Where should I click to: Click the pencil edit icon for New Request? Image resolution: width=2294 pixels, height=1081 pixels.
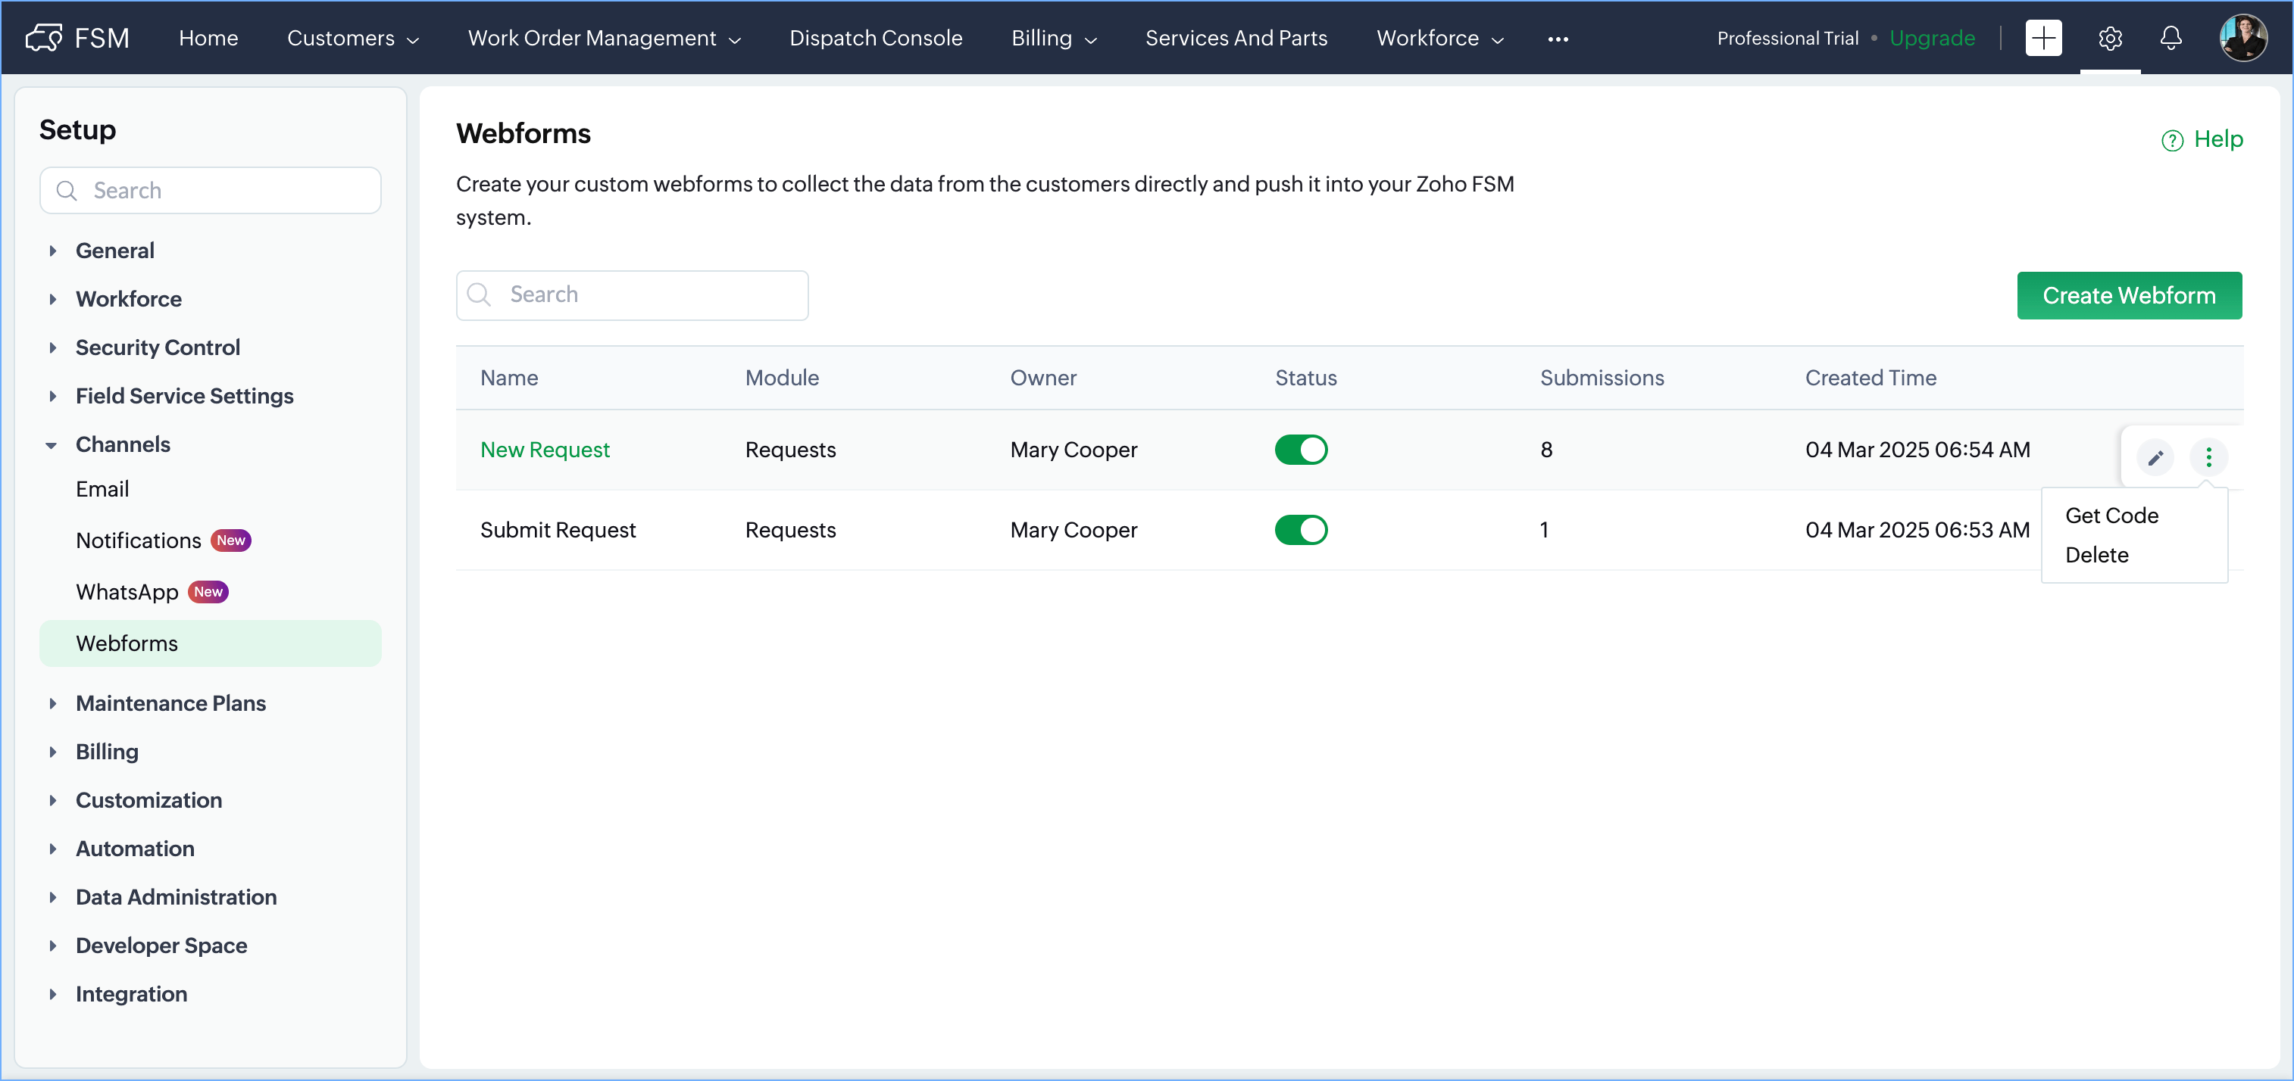pos(2154,457)
